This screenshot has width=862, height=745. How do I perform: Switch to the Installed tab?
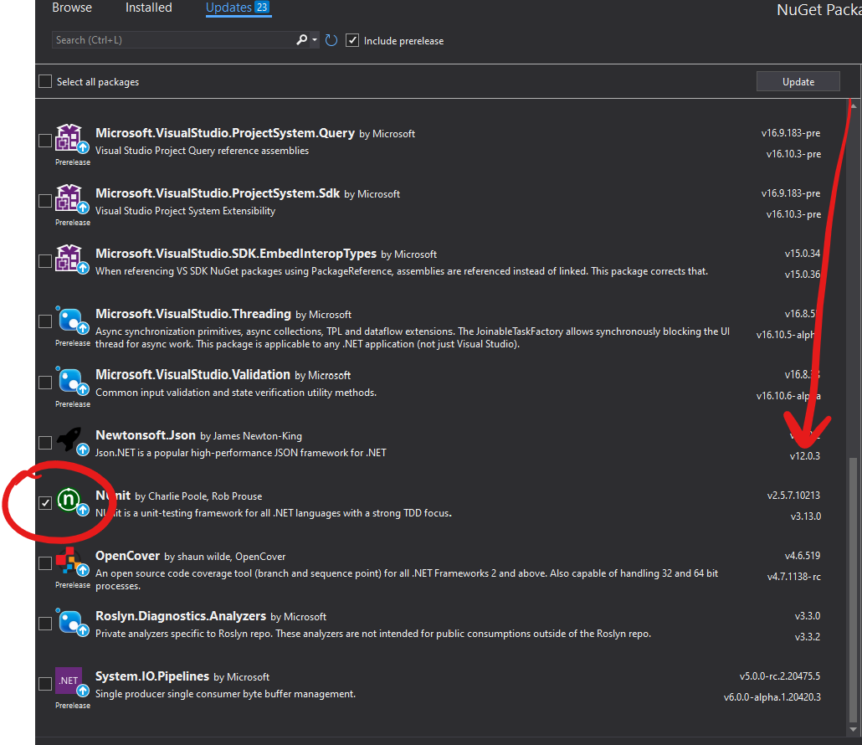pos(148,8)
